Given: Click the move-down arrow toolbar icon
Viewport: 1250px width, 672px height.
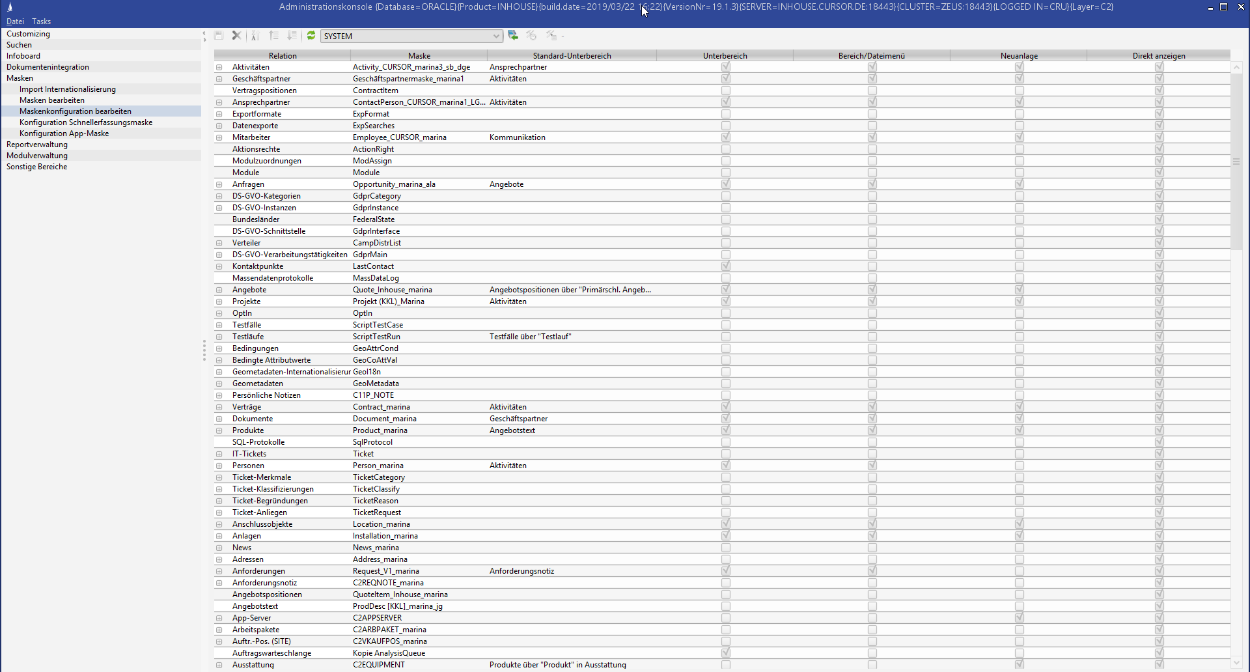Looking at the screenshot, I should (x=292, y=36).
